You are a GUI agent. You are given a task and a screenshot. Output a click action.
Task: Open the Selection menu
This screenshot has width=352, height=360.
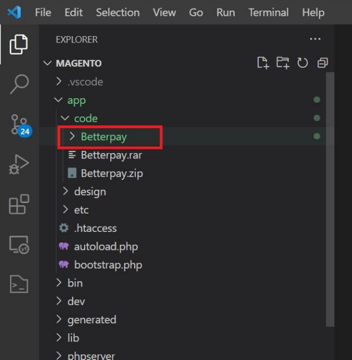coord(118,12)
